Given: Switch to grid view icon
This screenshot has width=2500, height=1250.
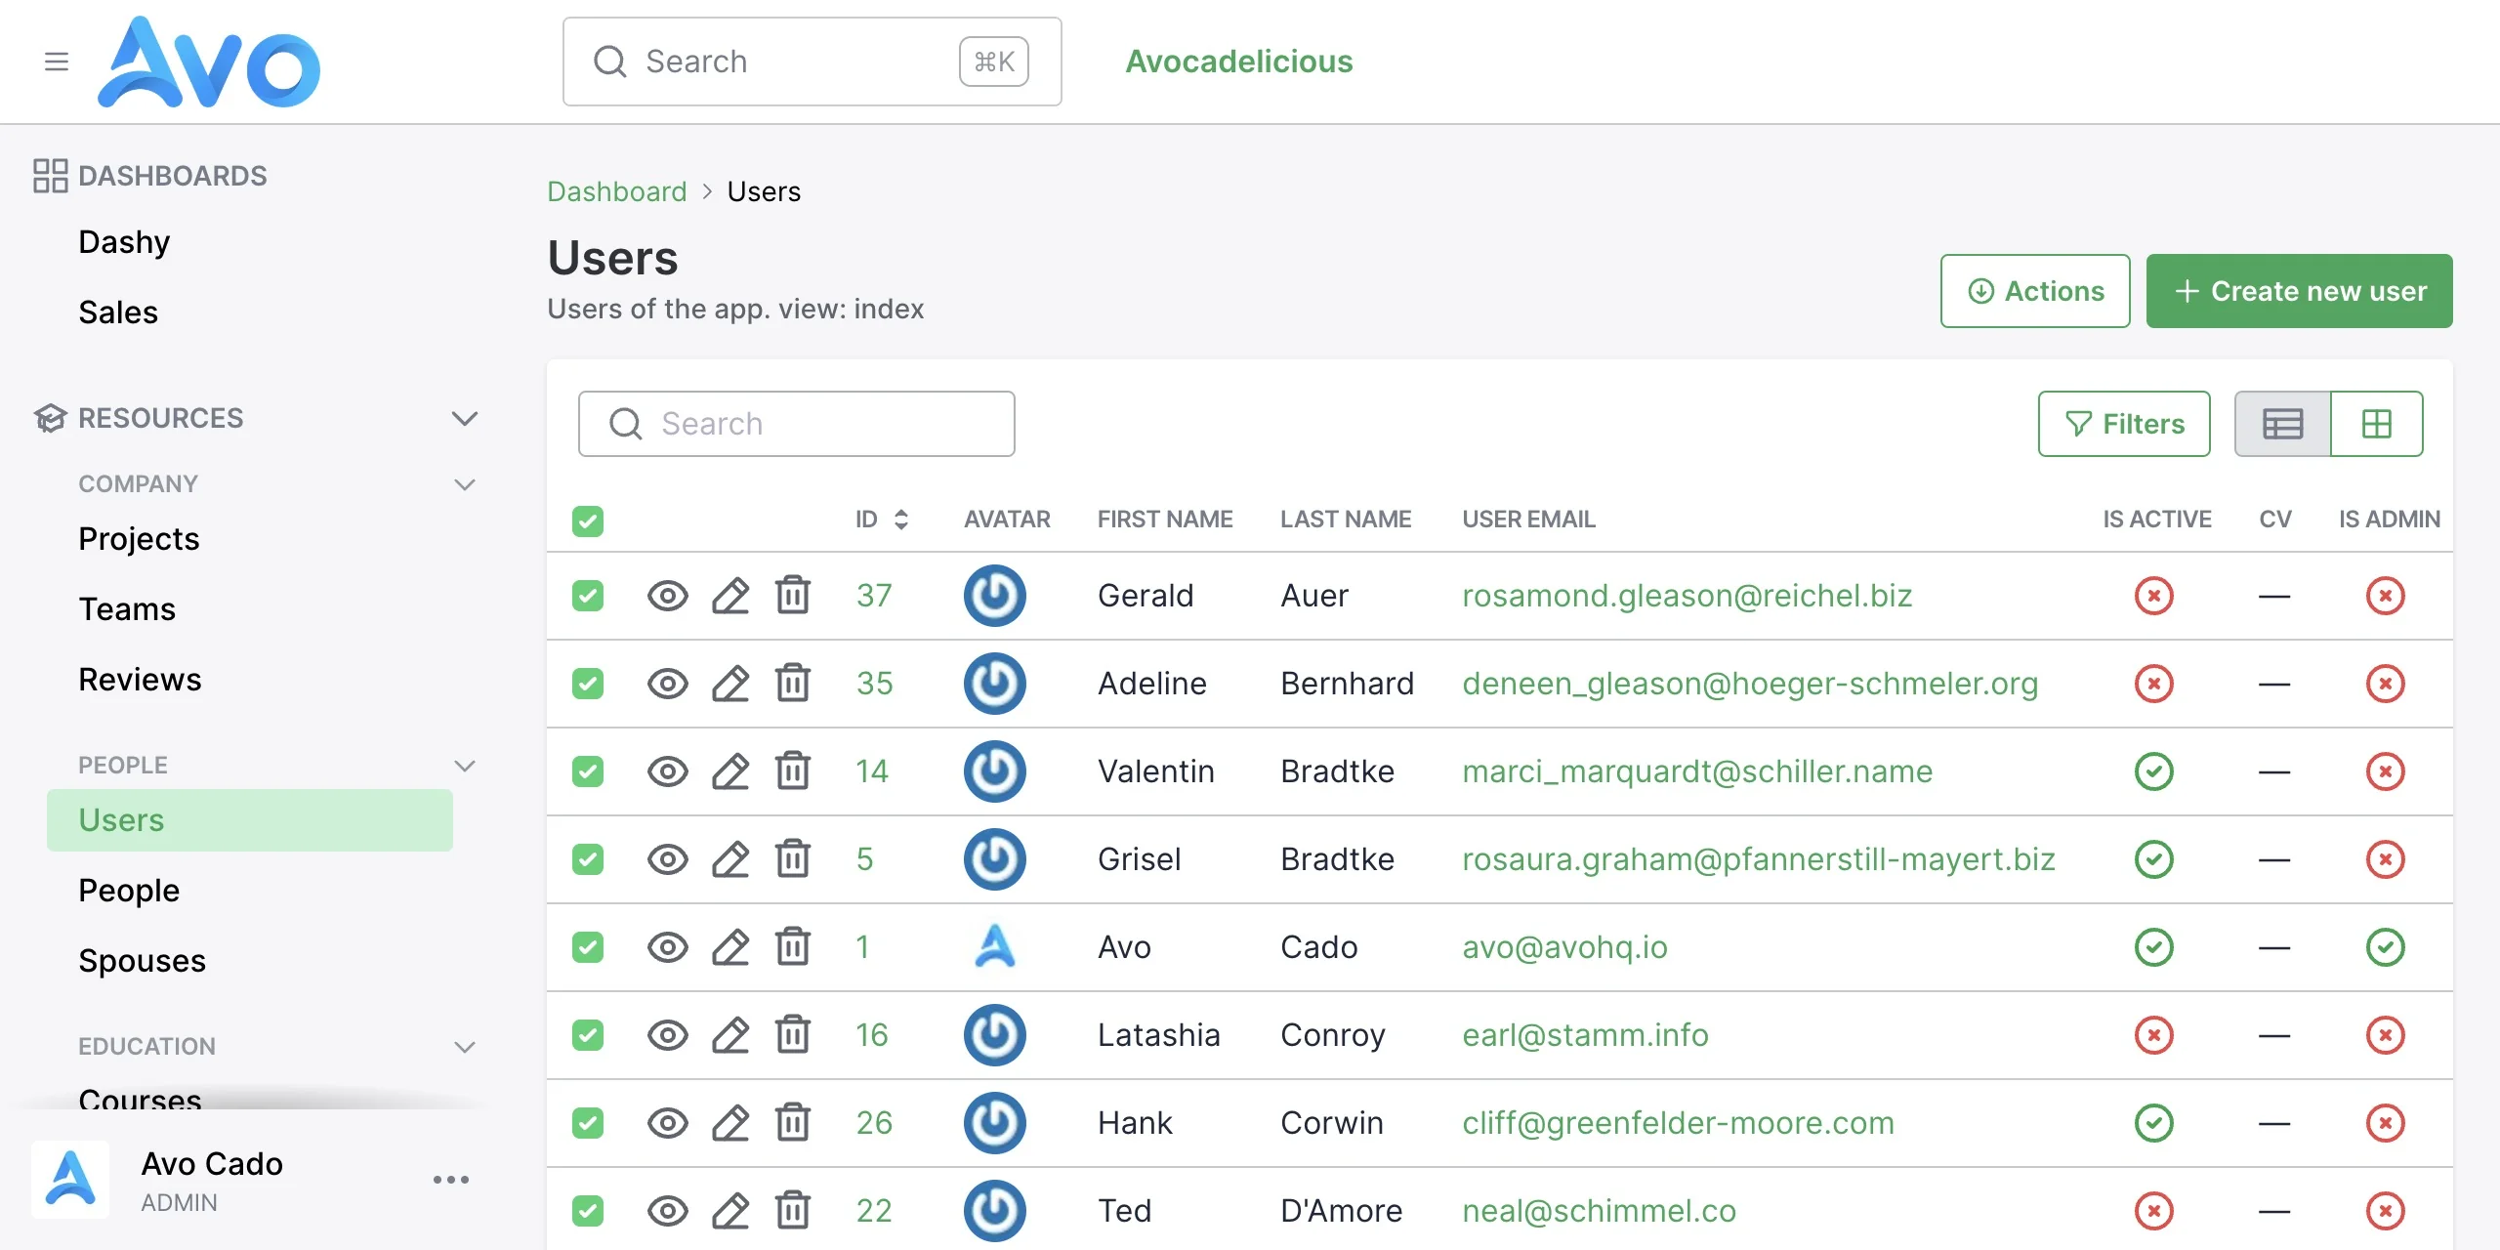Looking at the screenshot, I should [2377, 424].
